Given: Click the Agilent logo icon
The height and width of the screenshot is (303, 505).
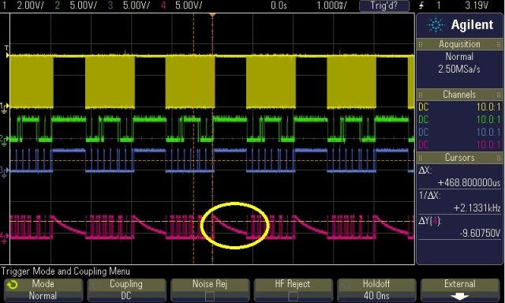Looking at the screenshot, I should tap(436, 25).
